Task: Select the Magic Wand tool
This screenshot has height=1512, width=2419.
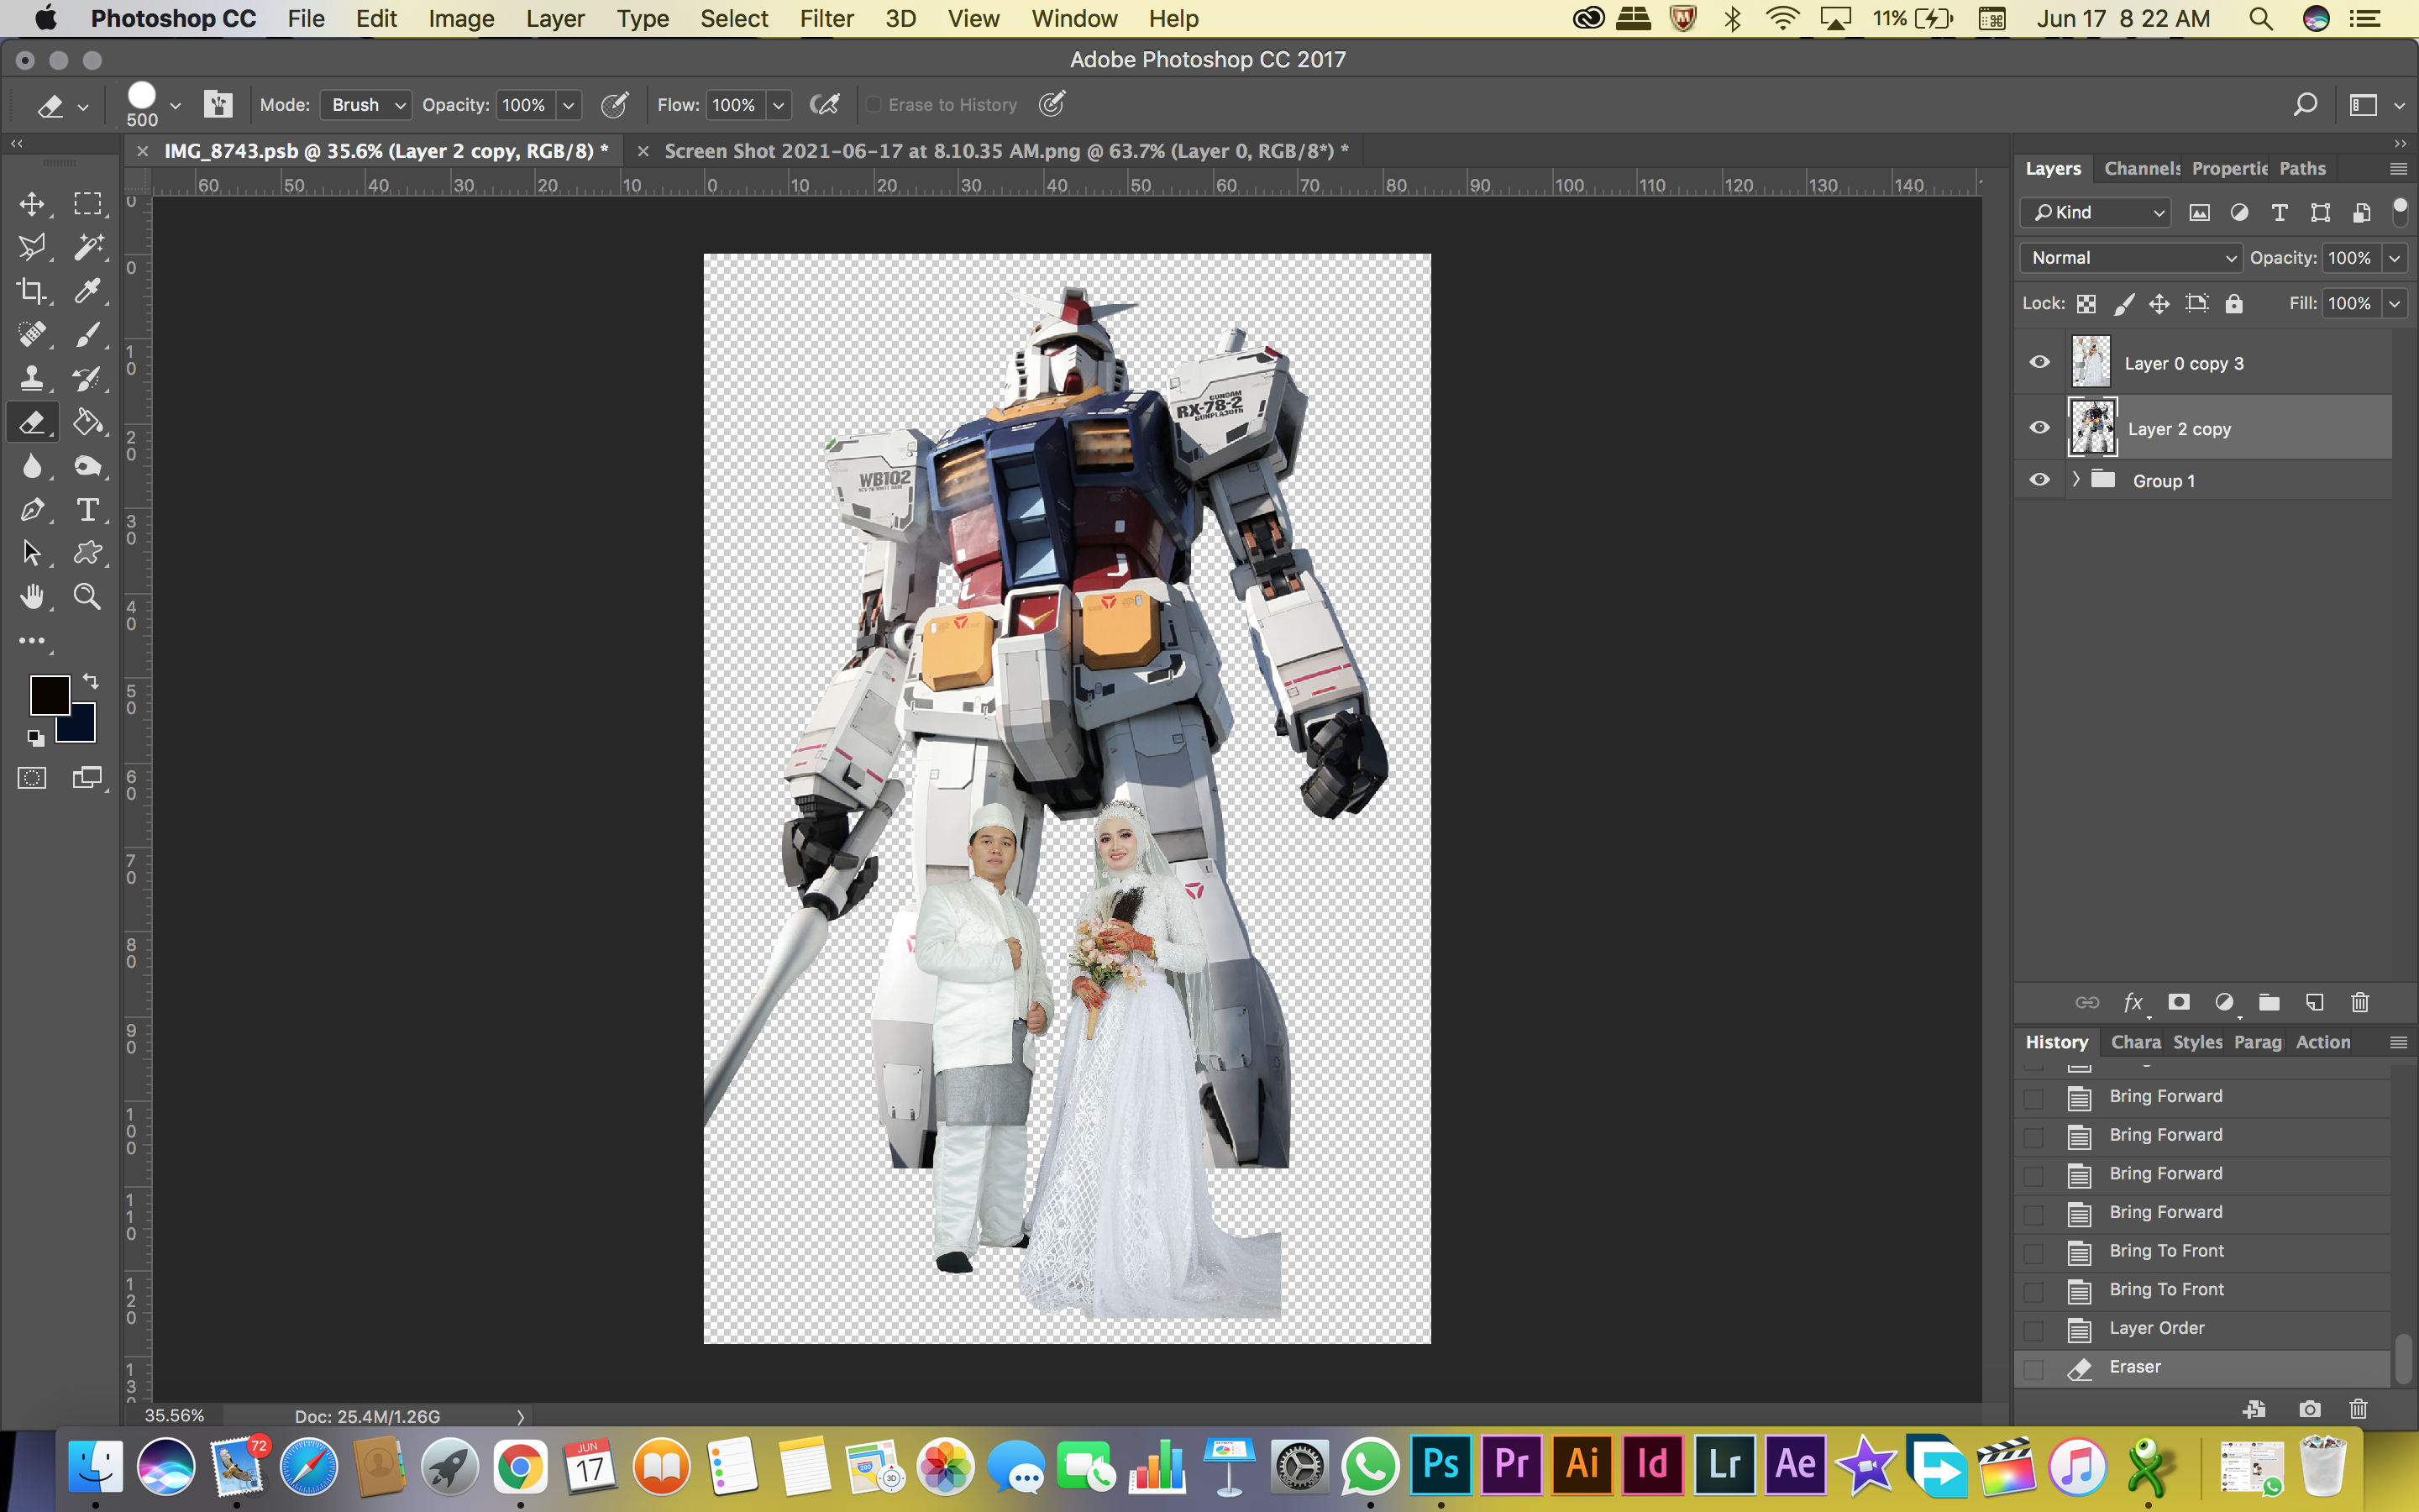Action: pyautogui.click(x=88, y=247)
